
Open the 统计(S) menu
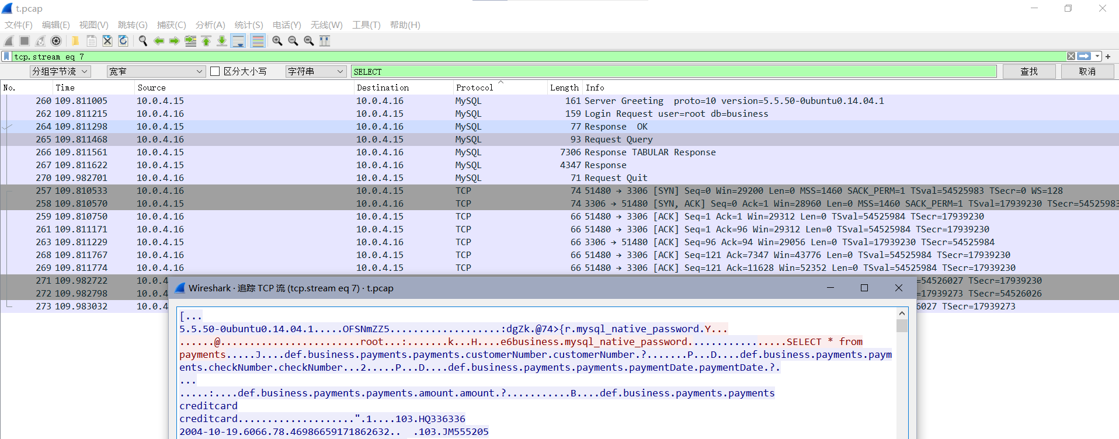(x=249, y=25)
